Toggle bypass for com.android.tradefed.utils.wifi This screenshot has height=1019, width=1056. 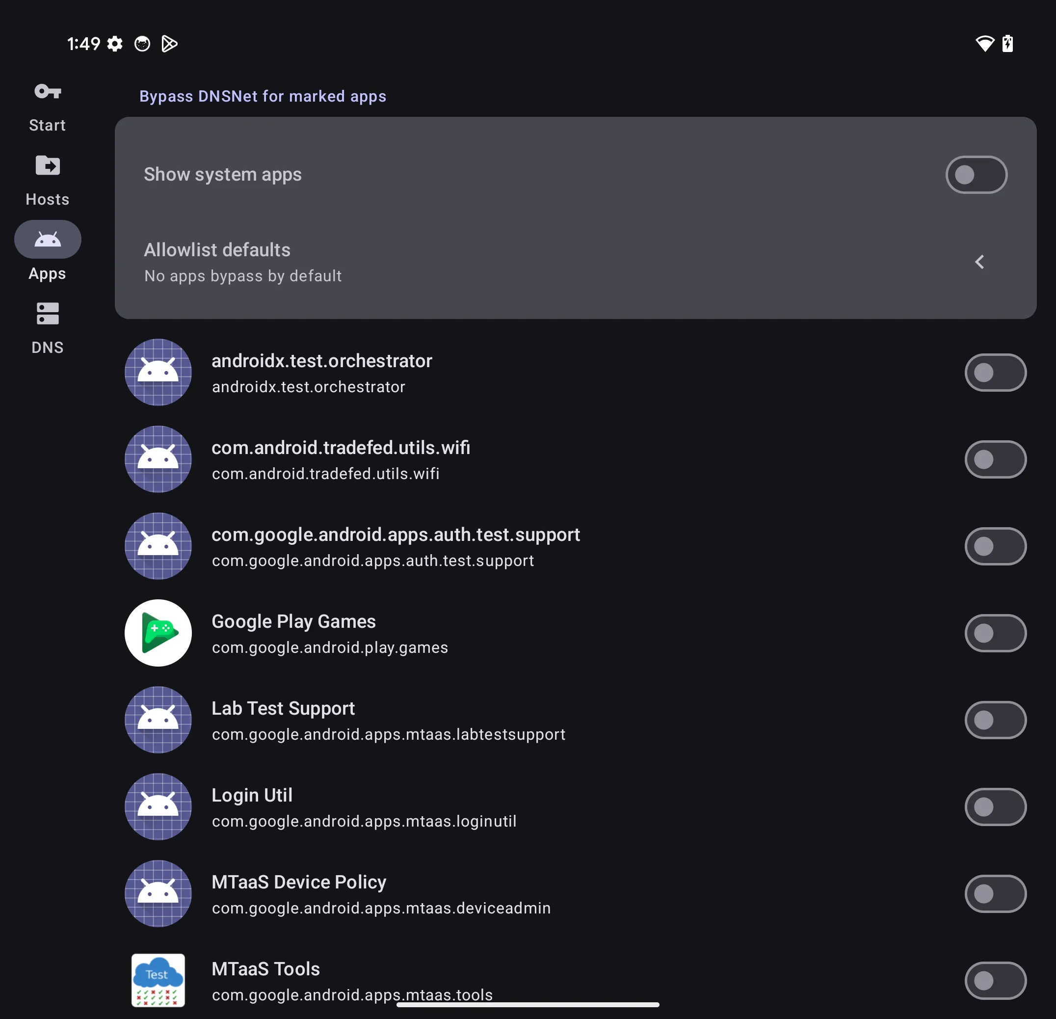[995, 459]
